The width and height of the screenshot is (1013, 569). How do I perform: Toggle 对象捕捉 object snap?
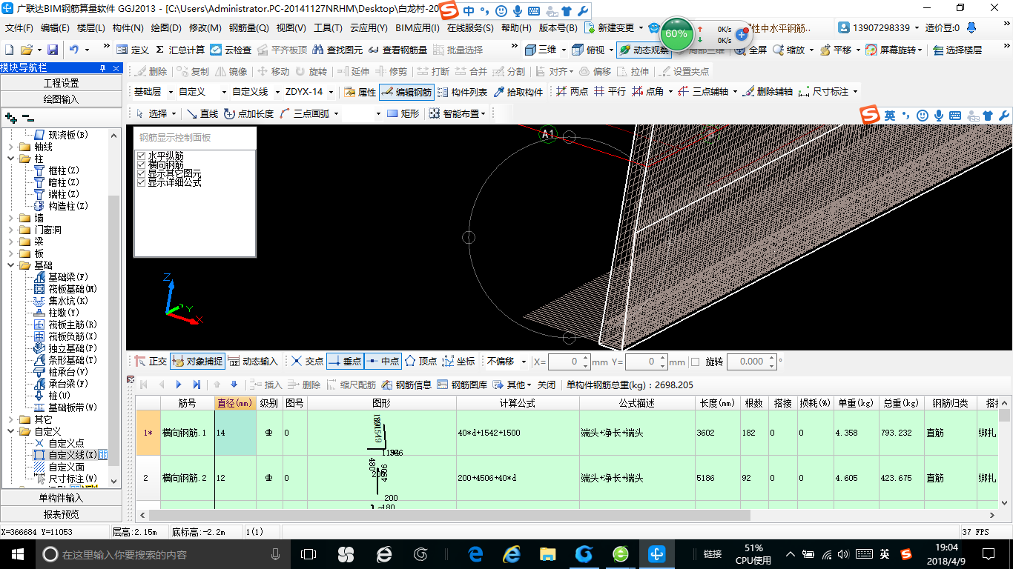197,362
